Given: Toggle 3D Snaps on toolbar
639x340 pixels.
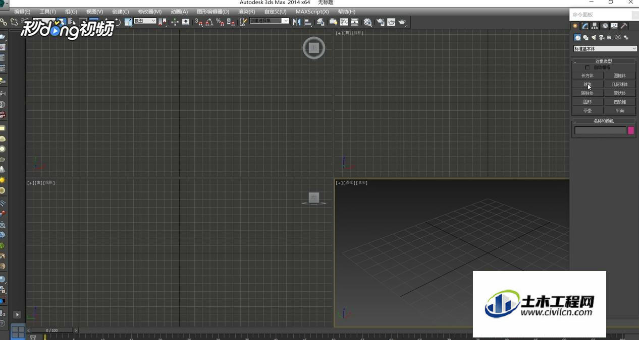Looking at the screenshot, I should tap(198, 22).
